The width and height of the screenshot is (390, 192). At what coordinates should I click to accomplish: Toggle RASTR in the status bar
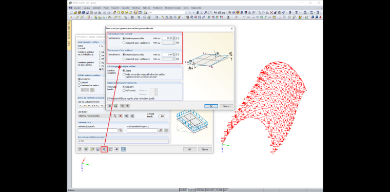[191, 190]
